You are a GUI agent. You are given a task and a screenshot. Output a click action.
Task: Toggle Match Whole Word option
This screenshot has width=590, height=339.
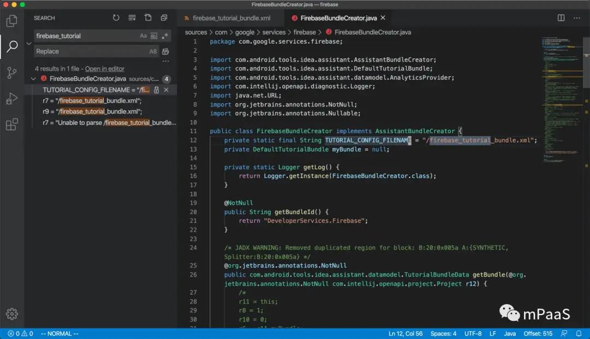coord(154,36)
